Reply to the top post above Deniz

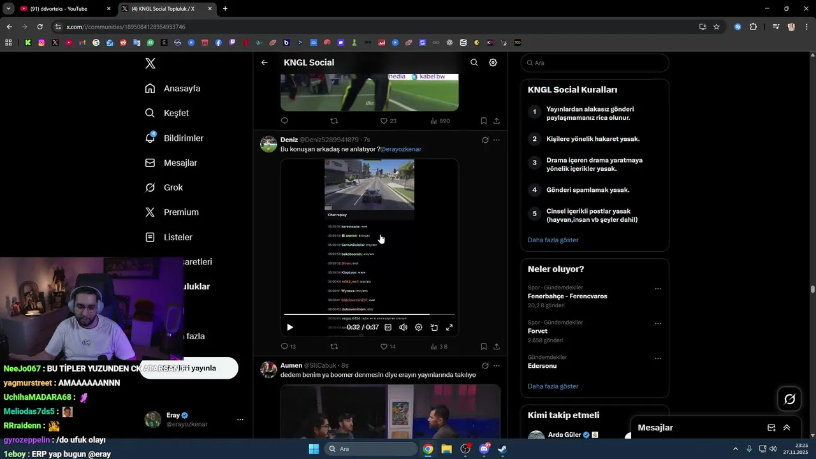tap(284, 120)
